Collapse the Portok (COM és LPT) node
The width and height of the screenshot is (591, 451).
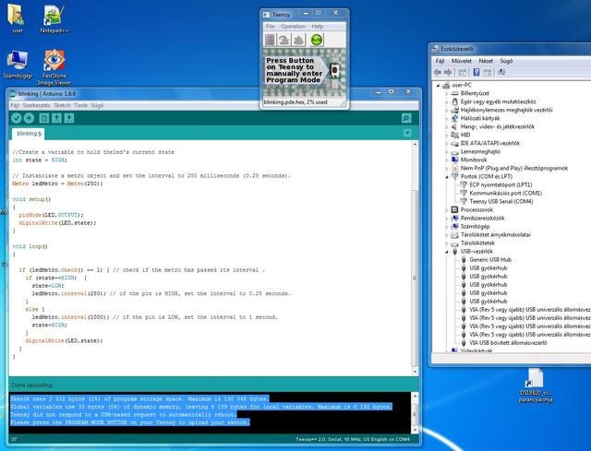[x=448, y=175]
